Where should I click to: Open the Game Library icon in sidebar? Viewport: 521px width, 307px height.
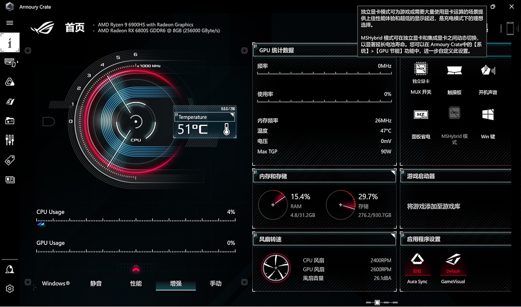pos(9,121)
